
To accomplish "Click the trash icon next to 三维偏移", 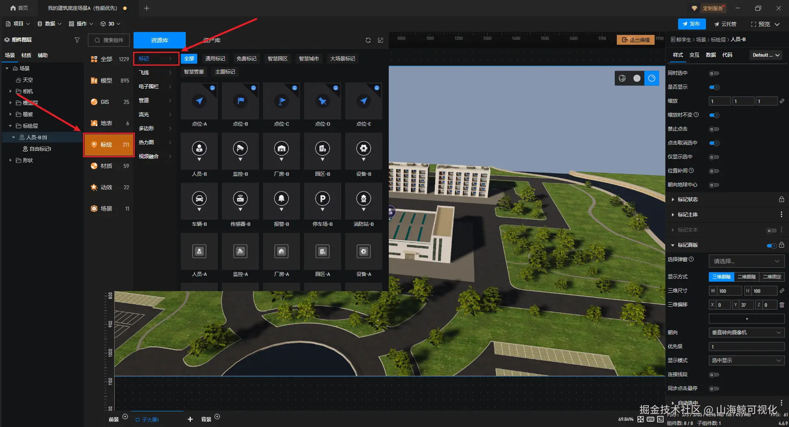I will coord(782,305).
